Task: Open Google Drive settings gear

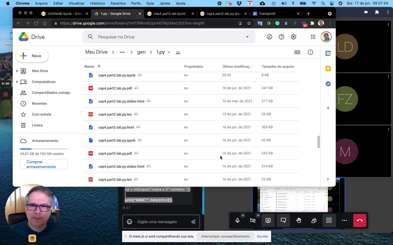Action: pyautogui.click(x=293, y=37)
